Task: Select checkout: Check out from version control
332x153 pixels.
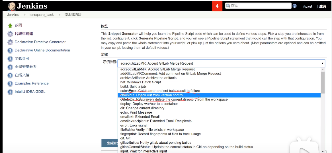Action: [219, 95]
